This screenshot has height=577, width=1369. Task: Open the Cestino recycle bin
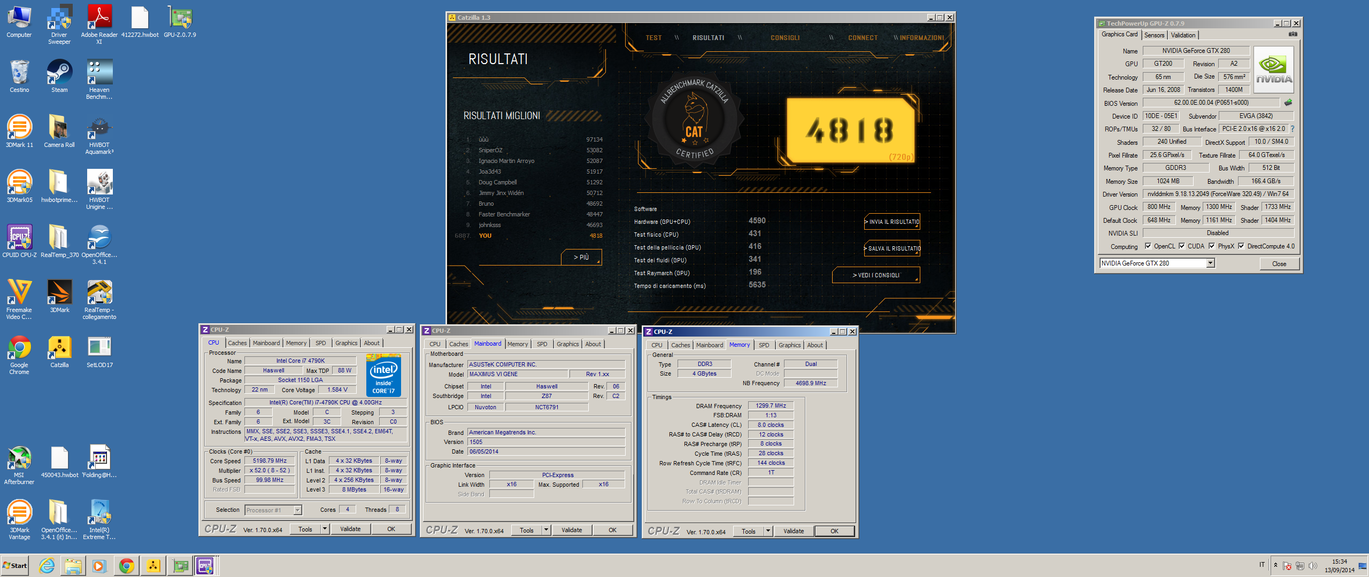tap(19, 76)
